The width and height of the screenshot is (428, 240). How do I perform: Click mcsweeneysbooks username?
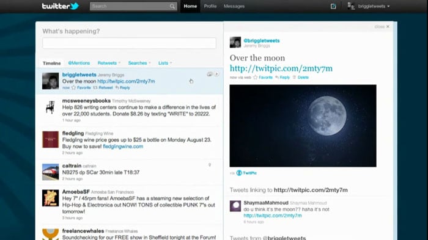point(86,101)
